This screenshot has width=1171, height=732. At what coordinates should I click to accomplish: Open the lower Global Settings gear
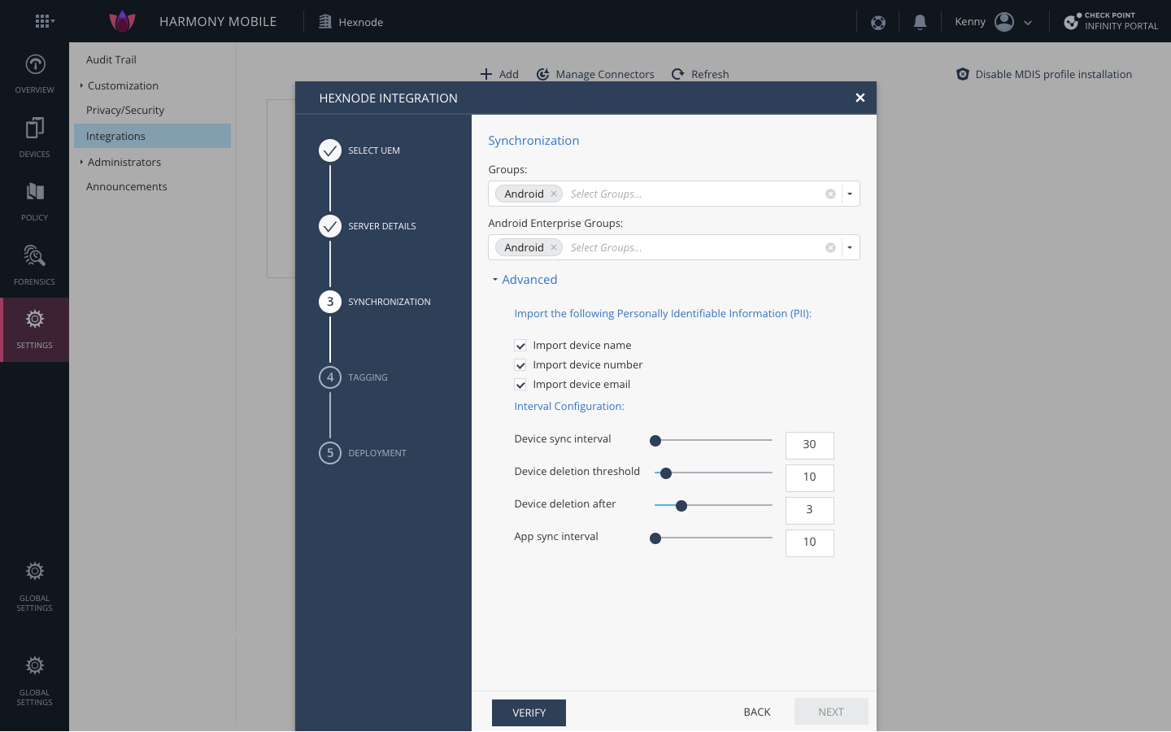[x=34, y=665]
